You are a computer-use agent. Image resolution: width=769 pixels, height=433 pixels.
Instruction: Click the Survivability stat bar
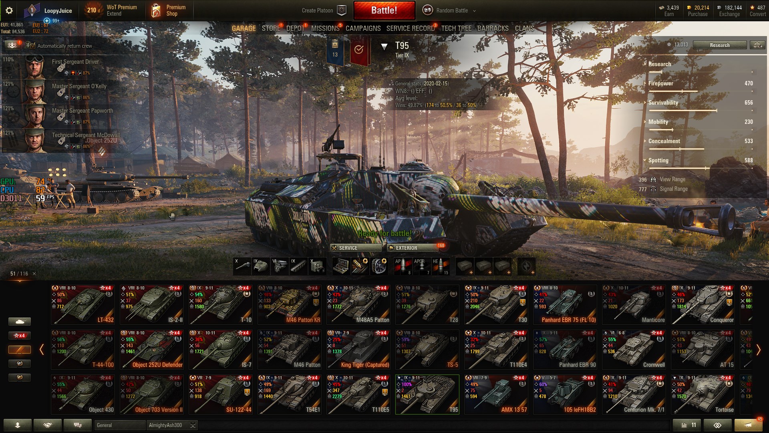682,110
